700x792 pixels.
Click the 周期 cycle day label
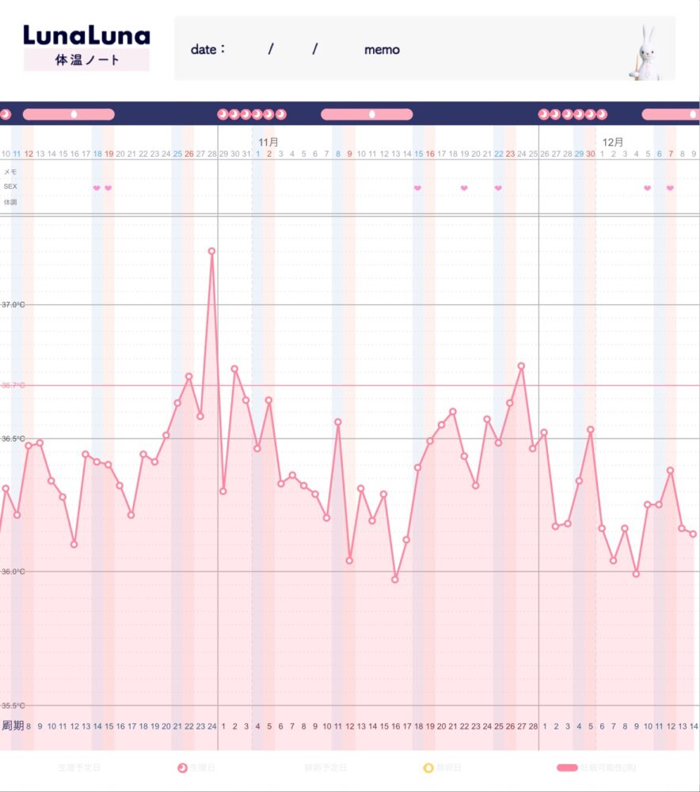pyautogui.click(x=13, y=725)
